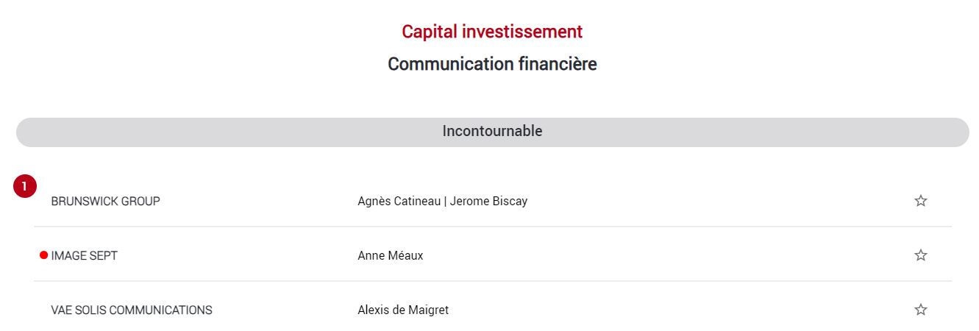979x331 pixels.
Task: Mark VAE SOLIS COMMUNICATIONS with the star icon
Action: [920, 310]
